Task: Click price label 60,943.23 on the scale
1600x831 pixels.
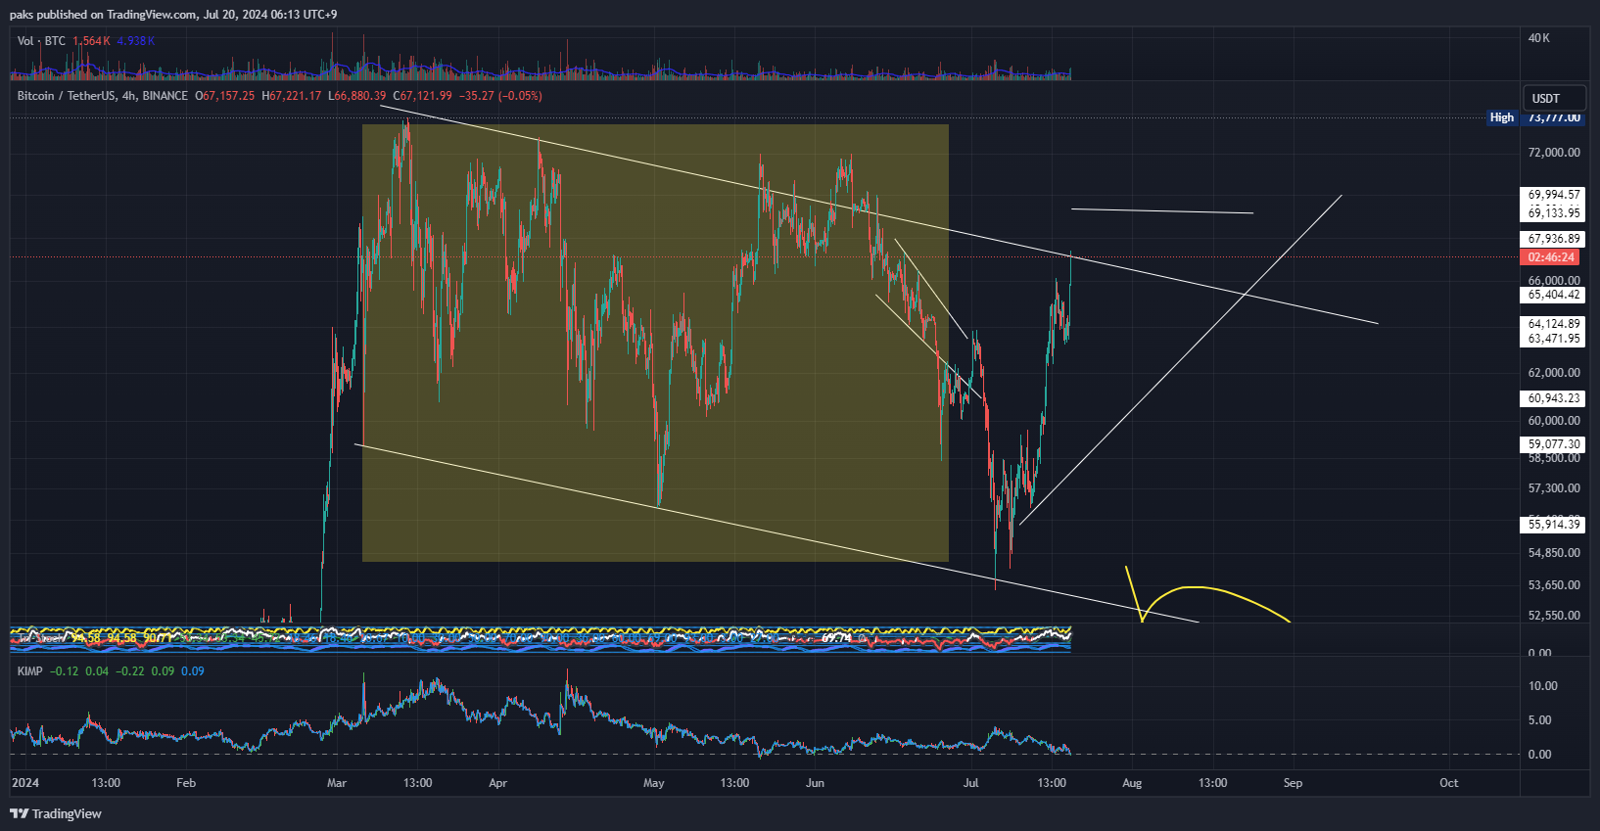Action: tap(1554, 398)
